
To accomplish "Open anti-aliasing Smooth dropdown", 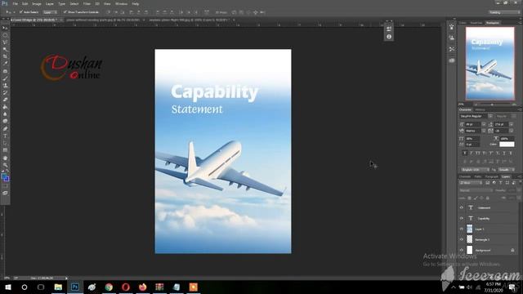I will [507, 170].
